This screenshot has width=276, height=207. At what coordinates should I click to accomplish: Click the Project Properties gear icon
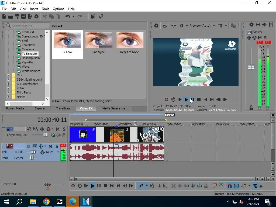pyautogui.click(x=36, y=16)
